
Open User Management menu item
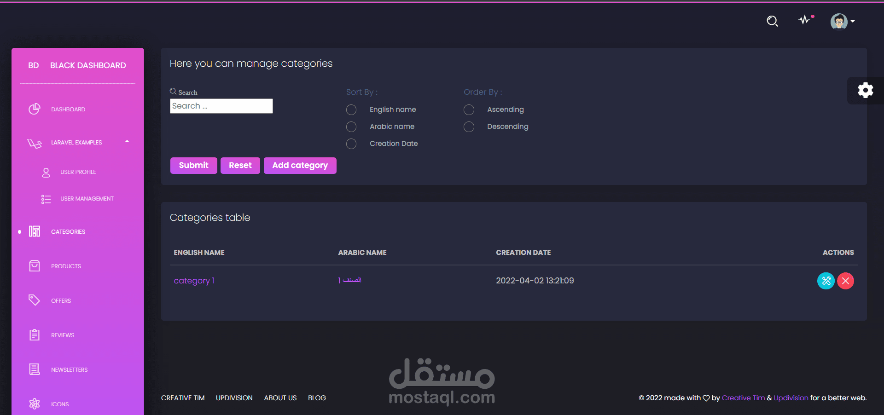click(87, 199)
